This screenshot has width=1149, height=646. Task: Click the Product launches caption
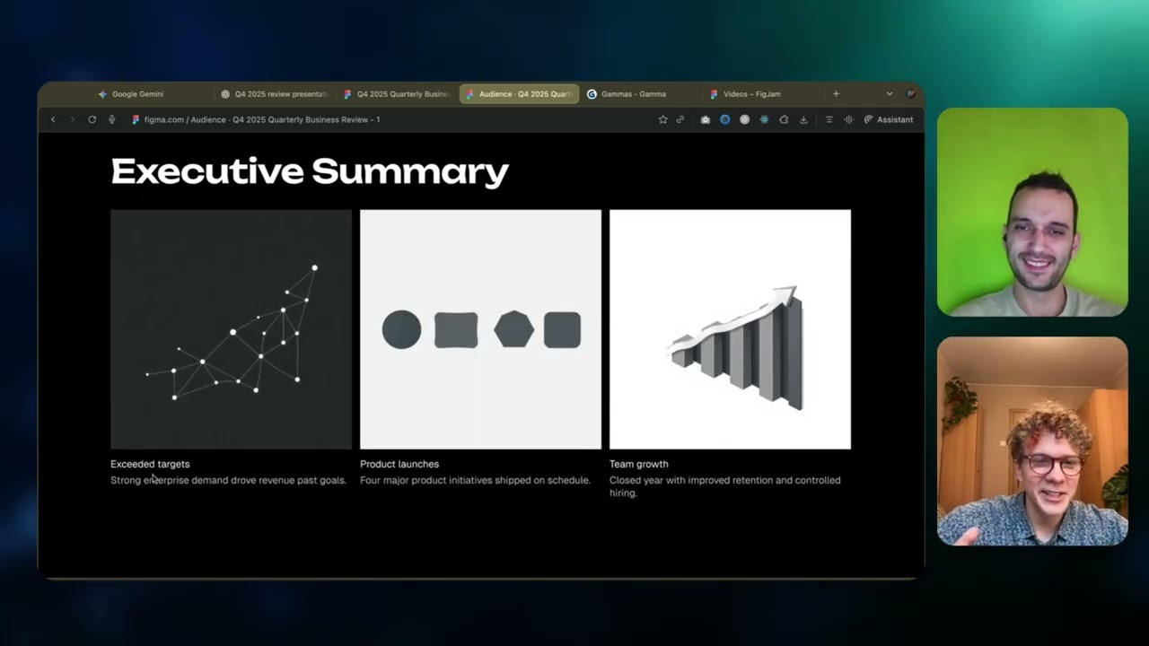[x=399, y=464]
